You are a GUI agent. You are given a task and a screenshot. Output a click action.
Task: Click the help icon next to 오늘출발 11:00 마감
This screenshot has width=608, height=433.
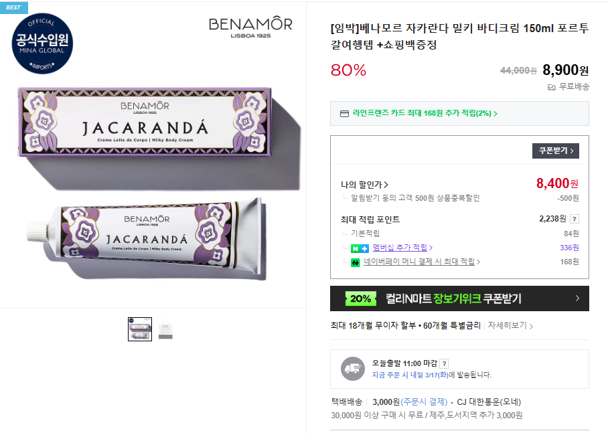click(x=445, y=363)
